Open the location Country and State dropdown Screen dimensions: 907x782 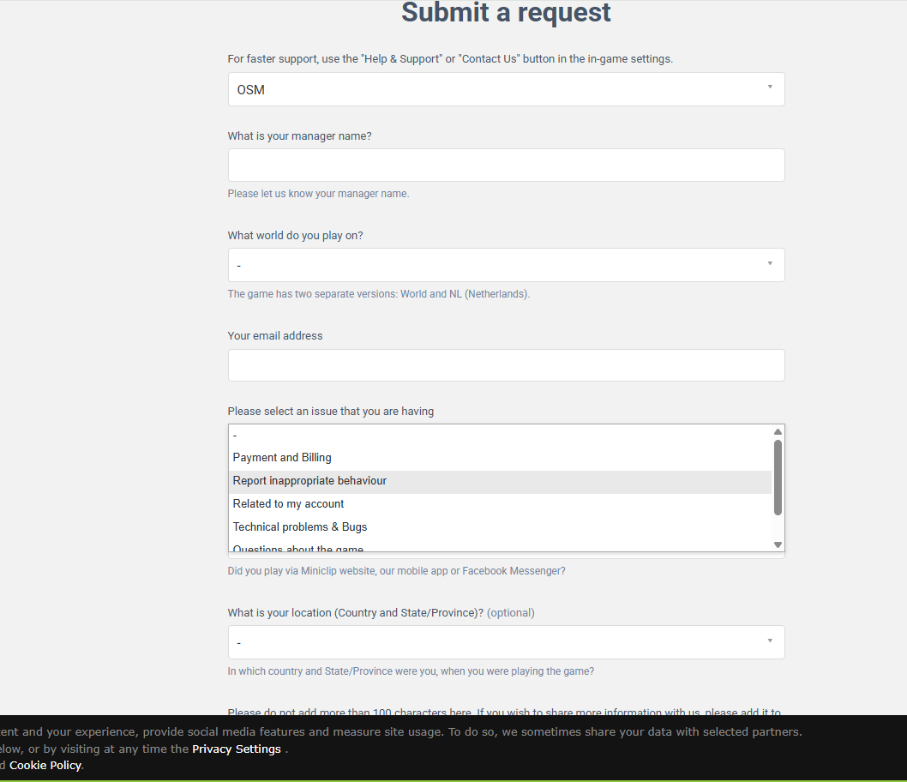pos(506,642)
